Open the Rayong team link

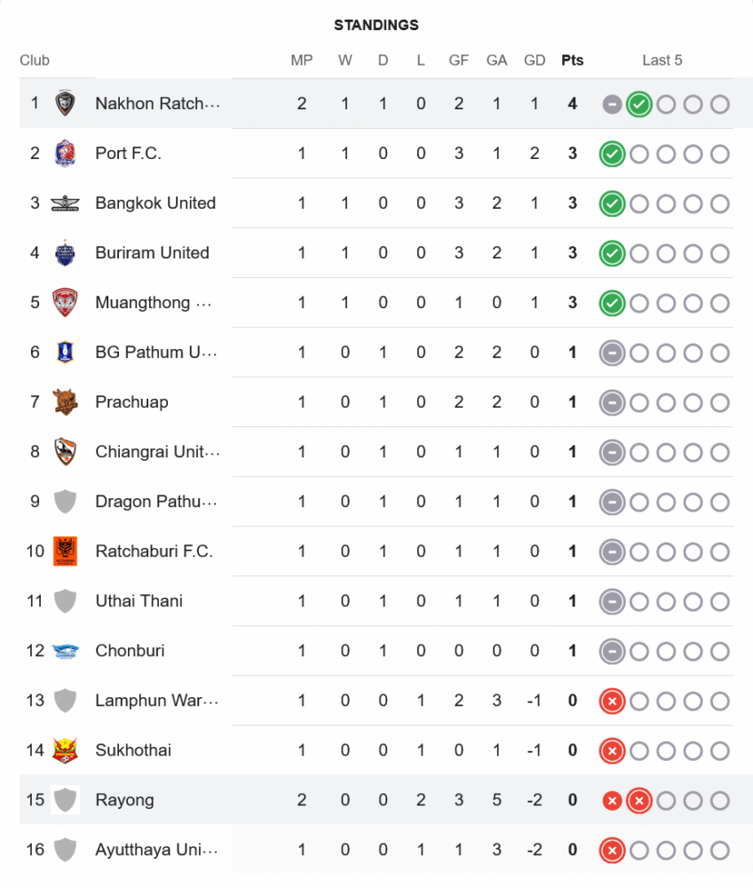124,800
